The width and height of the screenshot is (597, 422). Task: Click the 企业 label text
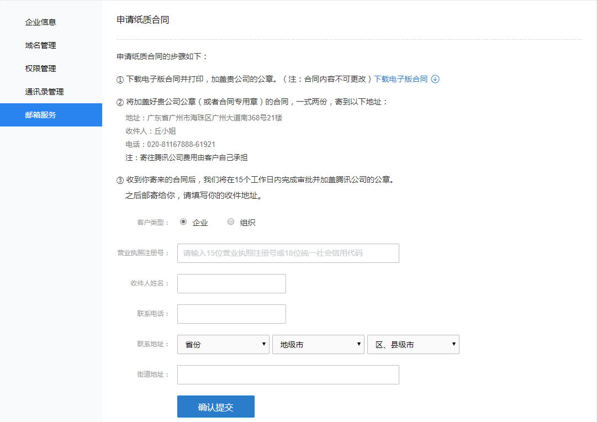tap(200, 223)
